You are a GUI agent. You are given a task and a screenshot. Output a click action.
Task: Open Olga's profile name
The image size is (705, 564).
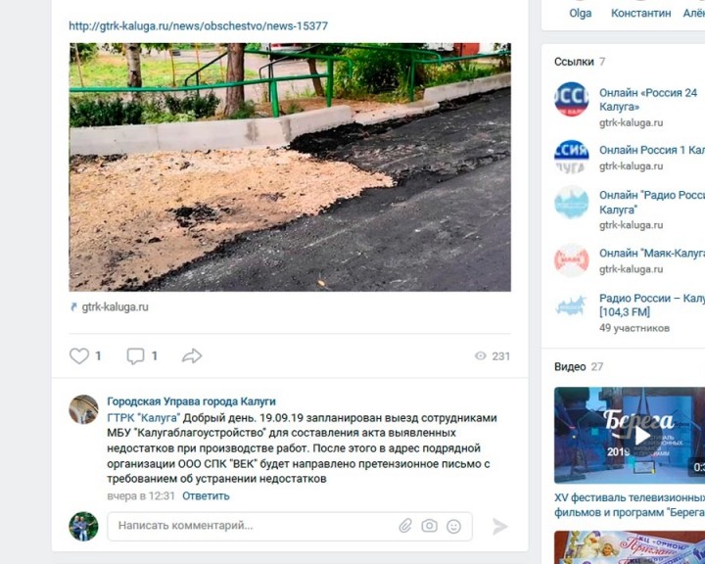click(x=581, y=14)
